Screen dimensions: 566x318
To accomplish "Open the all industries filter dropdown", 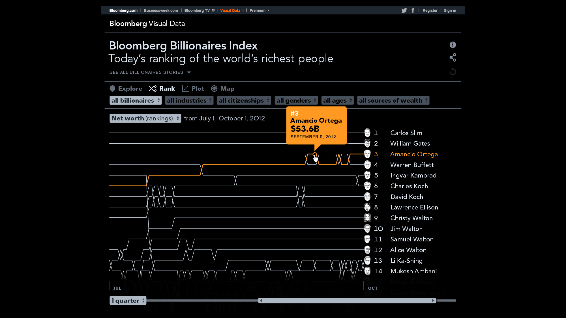I will (189, 101).
